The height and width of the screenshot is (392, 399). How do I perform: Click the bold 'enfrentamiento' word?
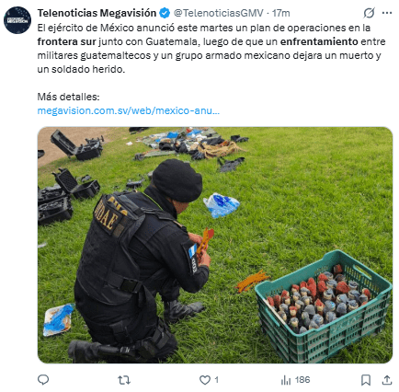[319, 41]
